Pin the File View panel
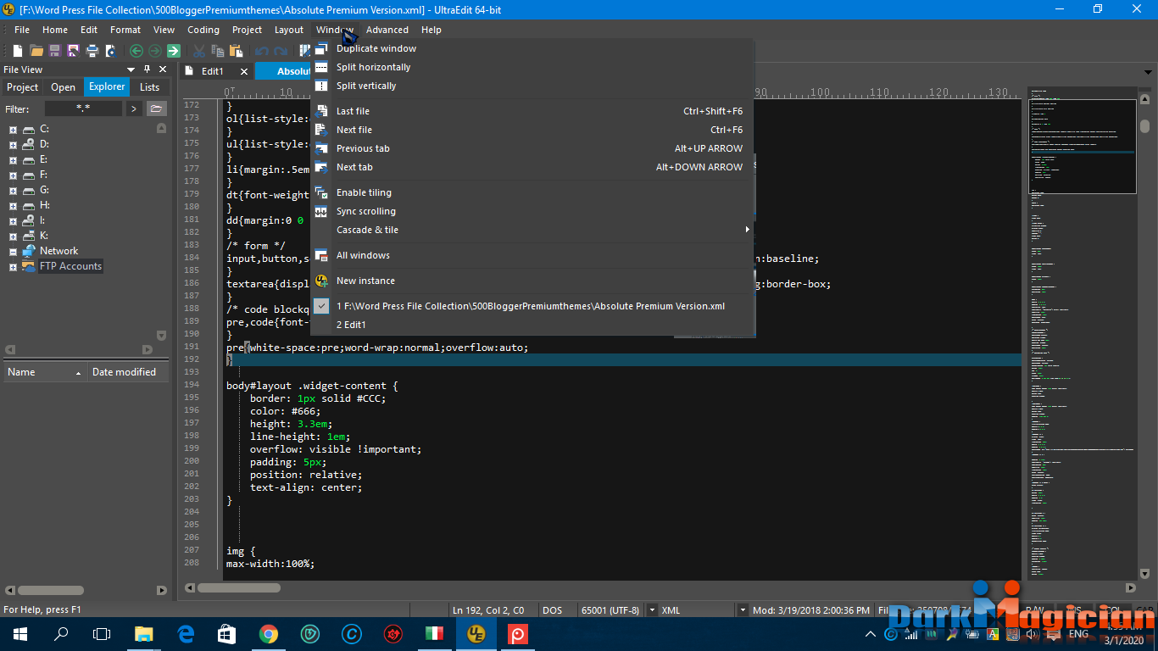Viewport: 1158px width, 651px height. click(147, 70)
